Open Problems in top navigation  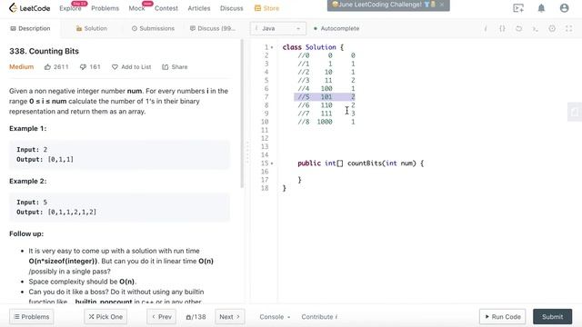tap(105, 8)
